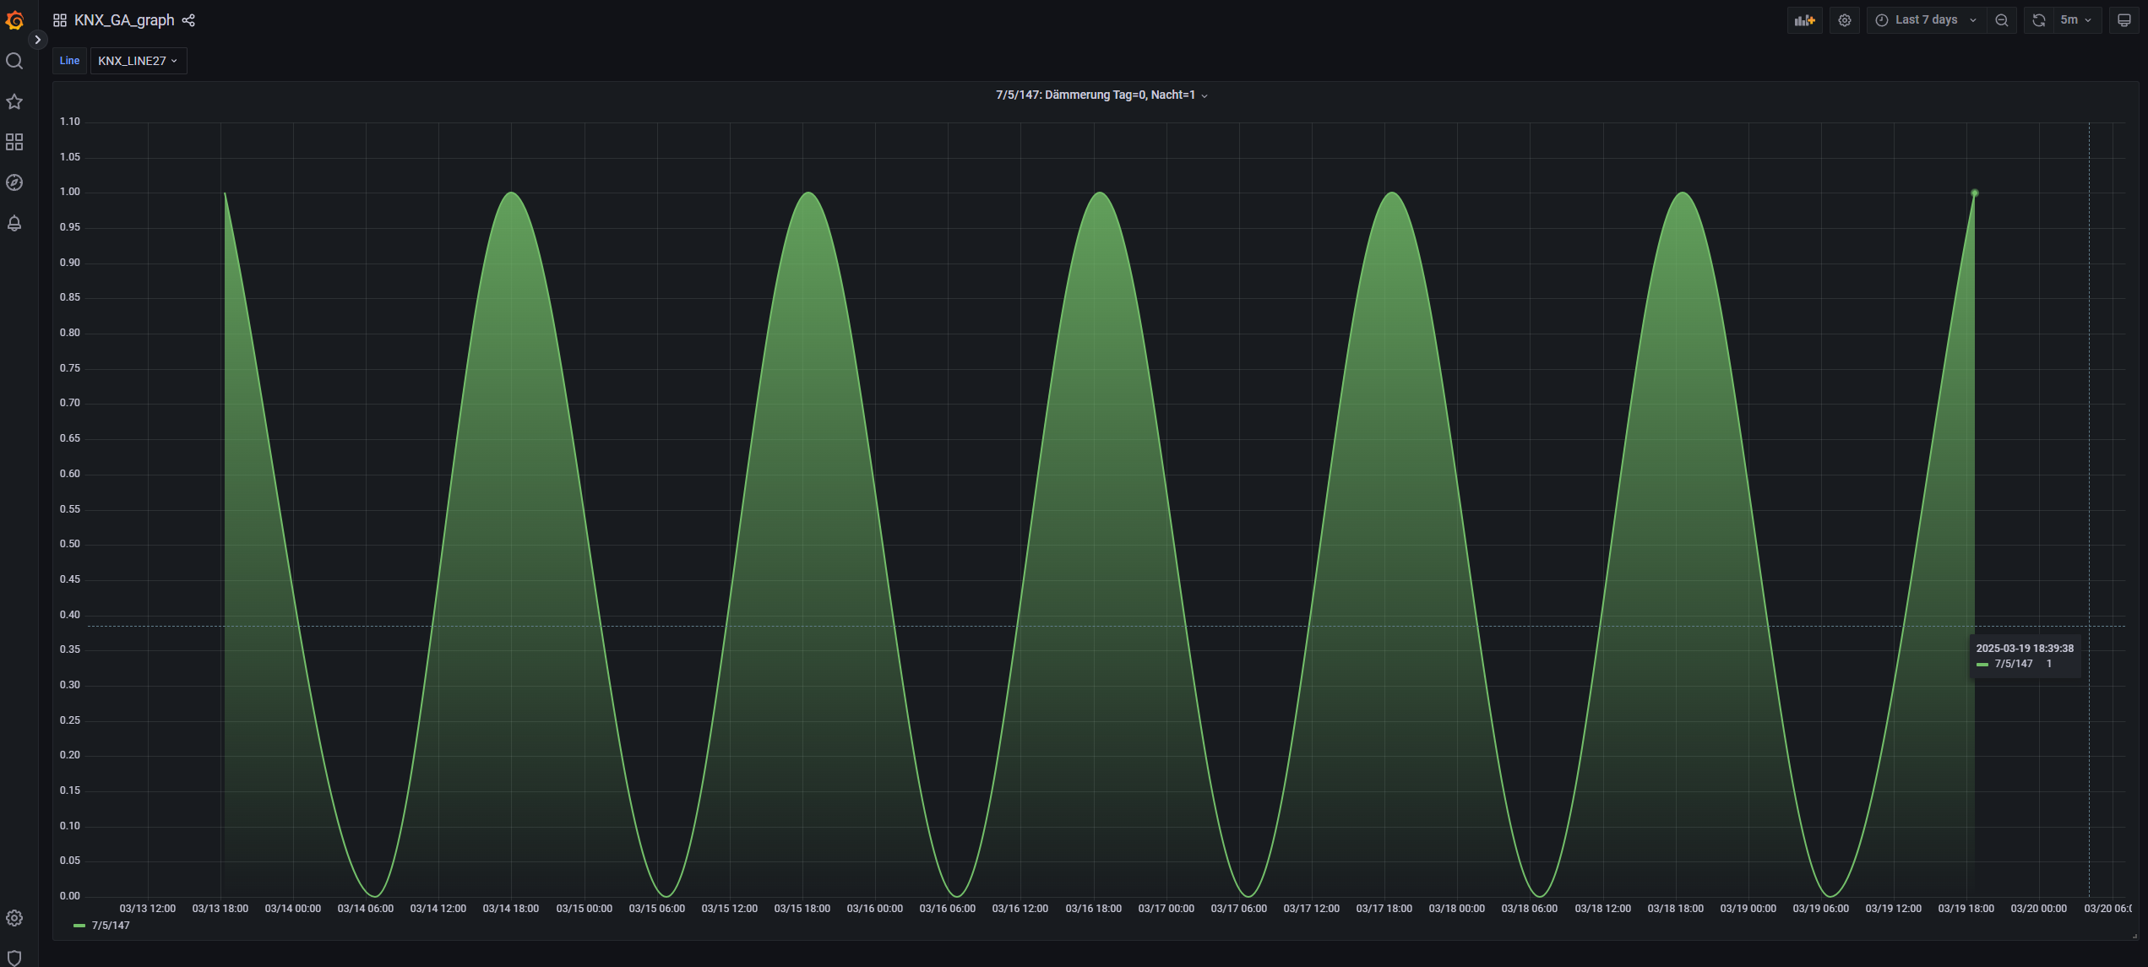Click the Grafana logo home icon

tap(14, 19)
